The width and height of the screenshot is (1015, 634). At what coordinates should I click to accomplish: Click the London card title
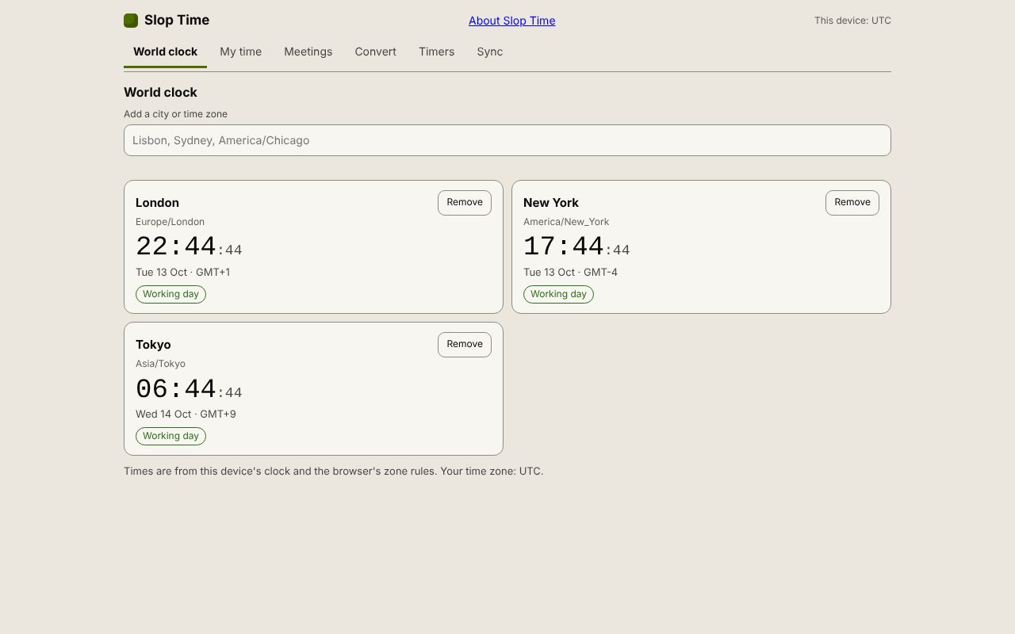pyautogui.click(x=157, y=202)
